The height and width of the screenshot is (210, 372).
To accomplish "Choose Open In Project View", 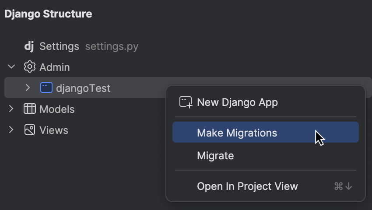I will 266,186.
